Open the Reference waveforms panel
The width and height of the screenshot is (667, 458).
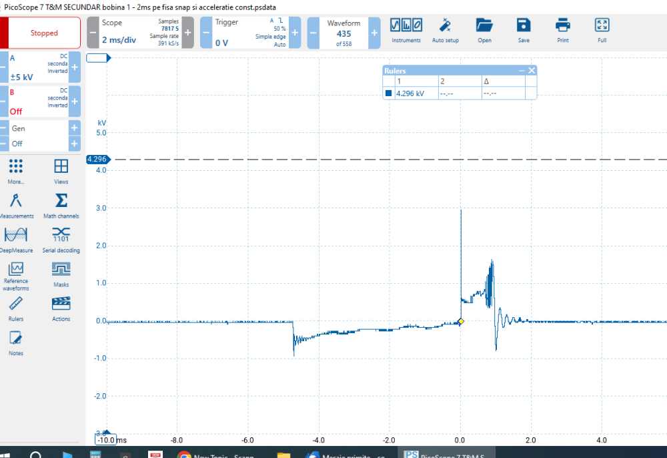click(x=16, y=271)
